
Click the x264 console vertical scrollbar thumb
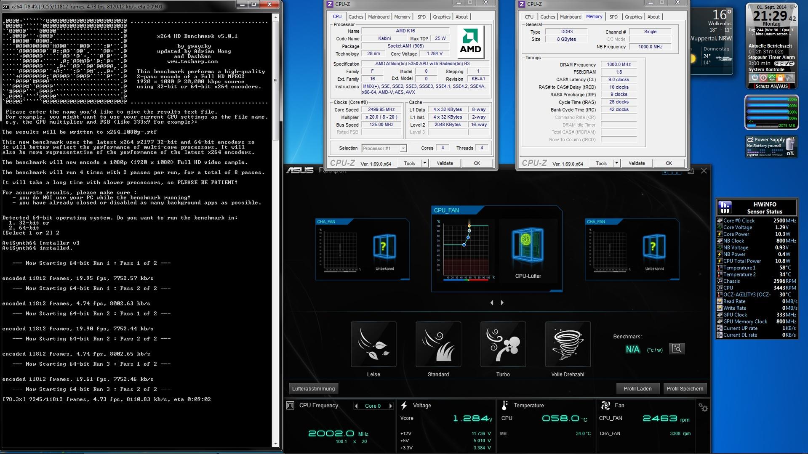click(x=275, y=81)
